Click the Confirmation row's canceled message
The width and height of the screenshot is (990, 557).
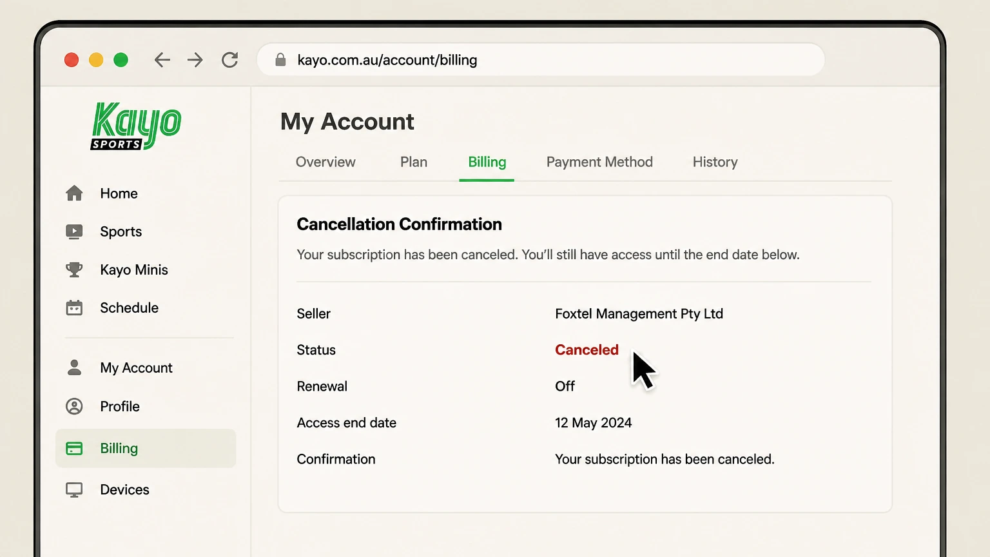coord(665,459)
